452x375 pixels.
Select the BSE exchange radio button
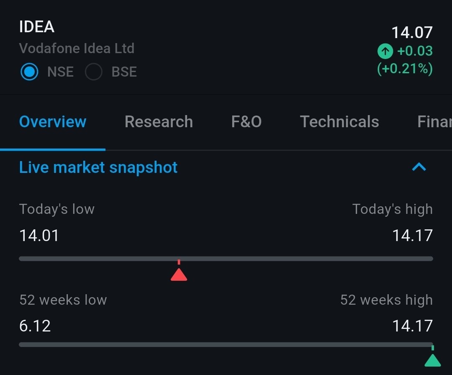point(94,72)
